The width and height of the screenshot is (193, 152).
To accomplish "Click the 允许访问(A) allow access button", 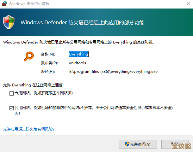I will coord(138,144).
